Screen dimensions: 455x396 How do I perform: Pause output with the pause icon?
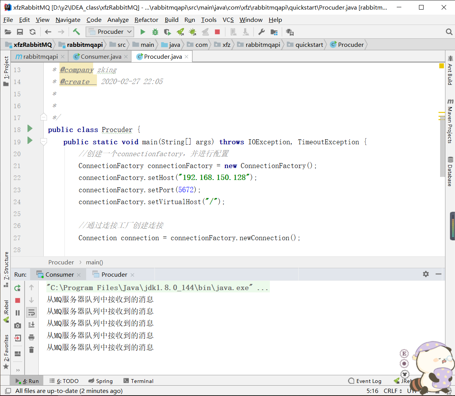click(x=17, y=313)
